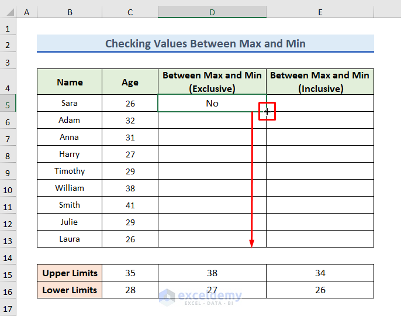Click lower limit value 28

click(x=130, y=290)
